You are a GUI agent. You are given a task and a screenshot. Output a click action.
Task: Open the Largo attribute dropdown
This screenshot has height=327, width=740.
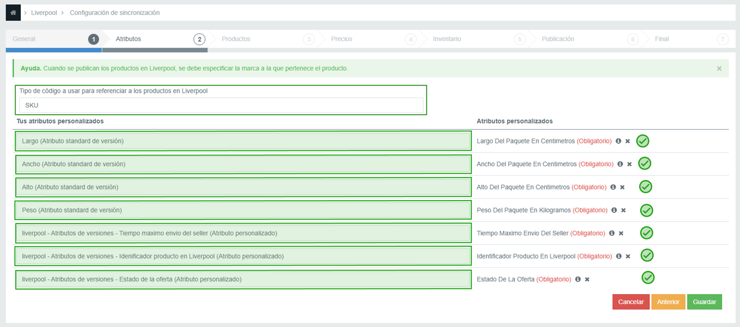coord(243,141)
